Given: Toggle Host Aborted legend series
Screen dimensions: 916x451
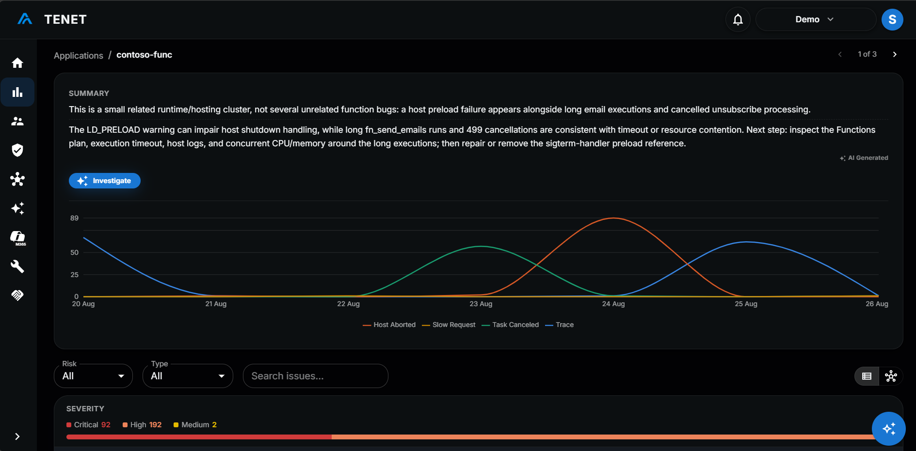Looking at the screenshot, I should pos(389,325).
